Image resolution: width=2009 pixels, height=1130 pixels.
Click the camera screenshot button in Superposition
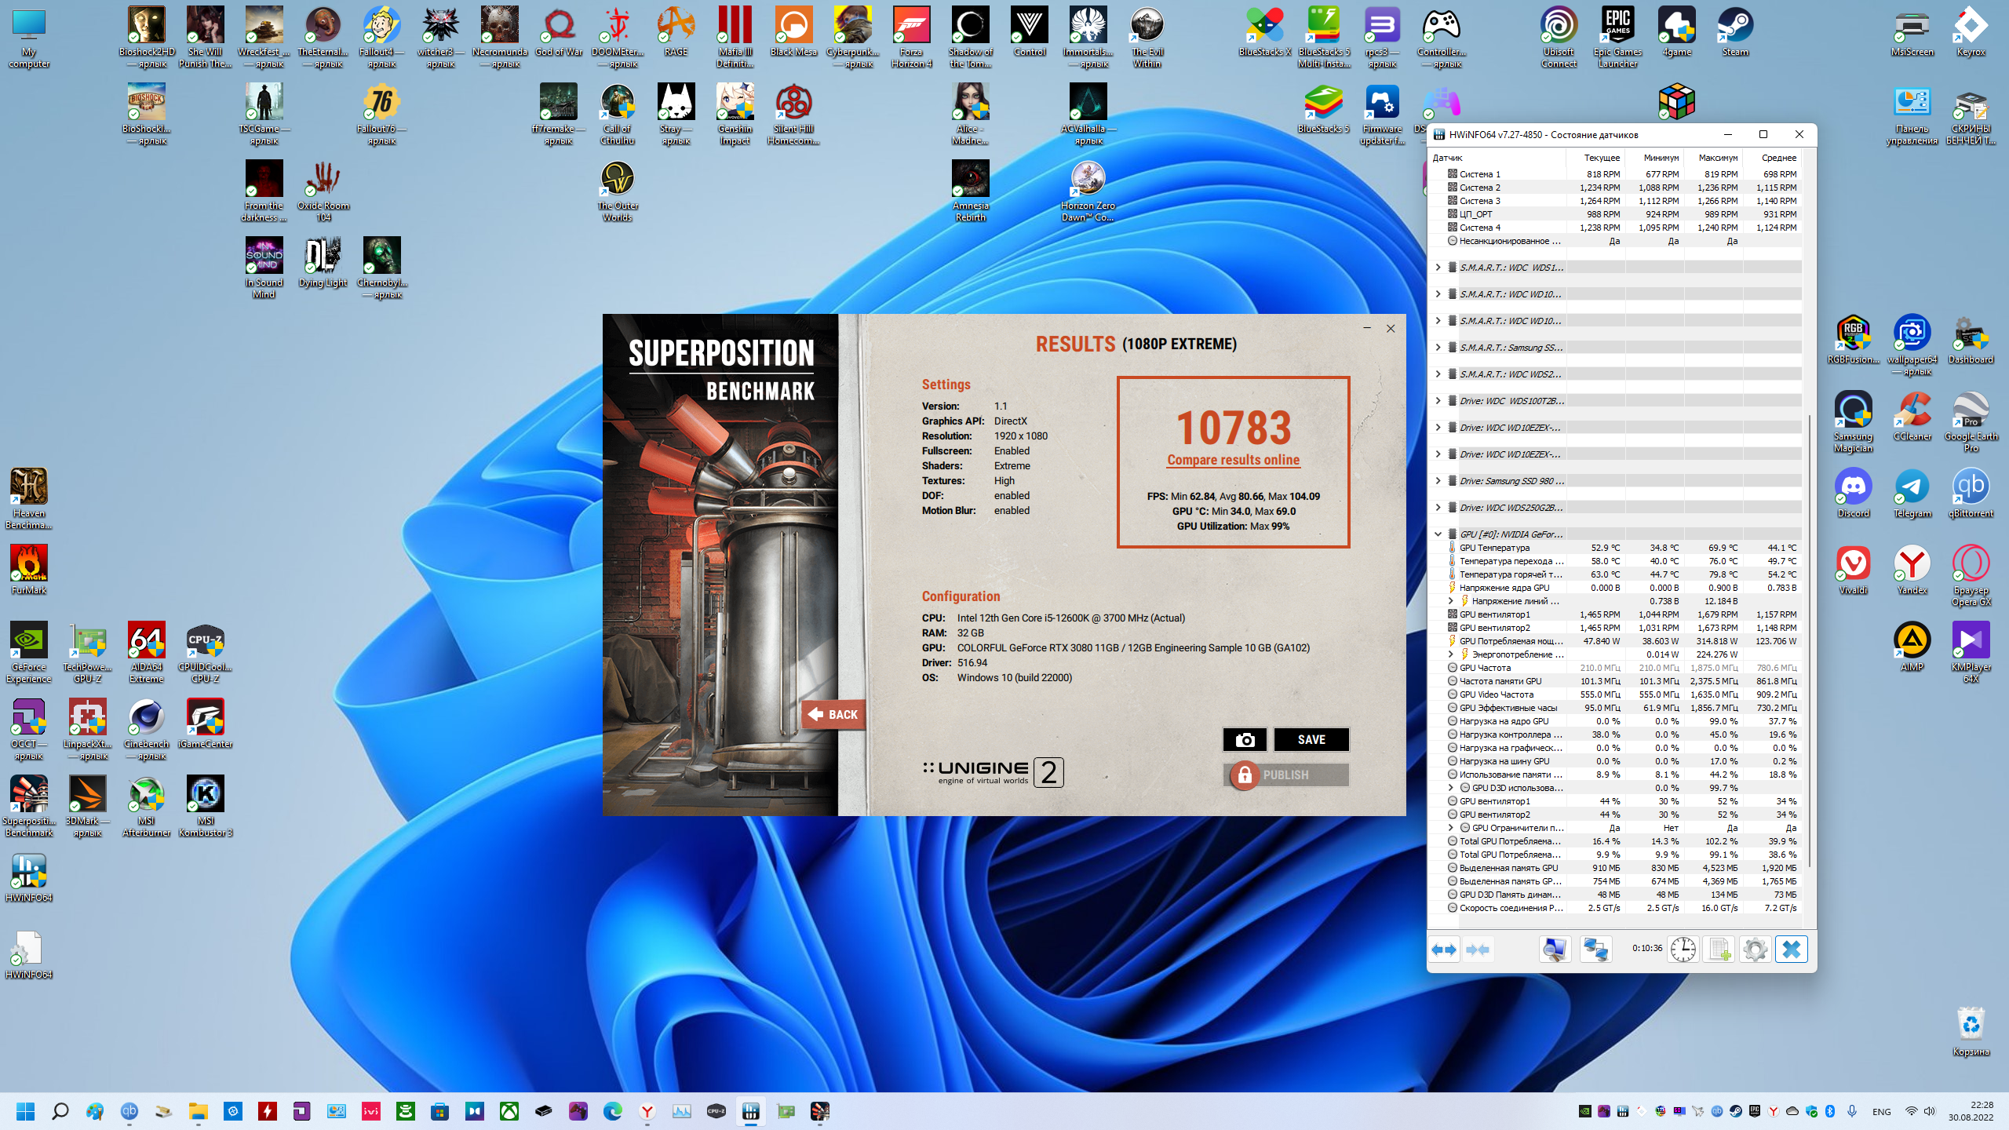point(1245,739)
